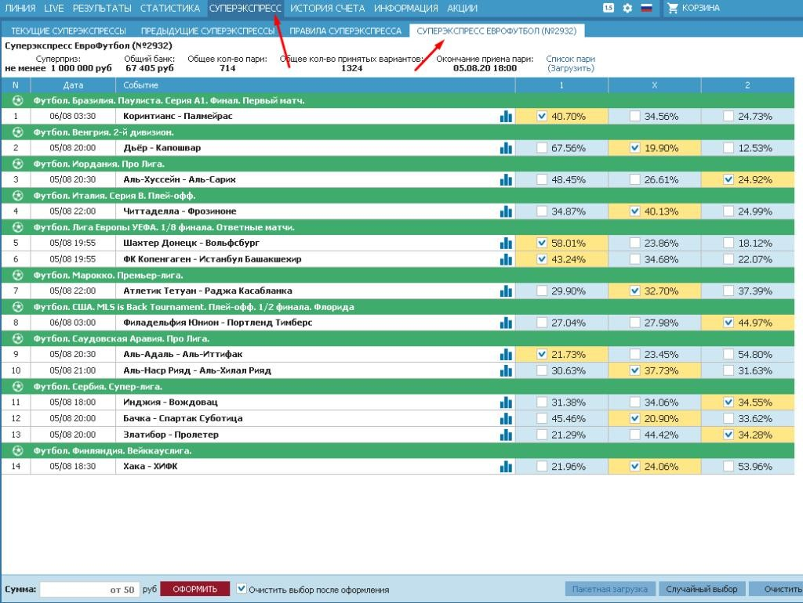803x603 pixels.
Task: Check outcome 1 for Дьёр - Капошвар
Action: 542,148
